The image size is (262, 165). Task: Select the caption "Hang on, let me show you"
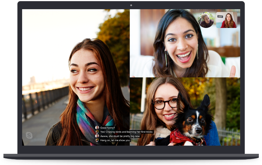115,140
